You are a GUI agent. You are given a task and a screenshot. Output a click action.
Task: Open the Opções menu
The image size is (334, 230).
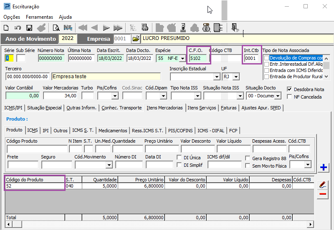12,17
